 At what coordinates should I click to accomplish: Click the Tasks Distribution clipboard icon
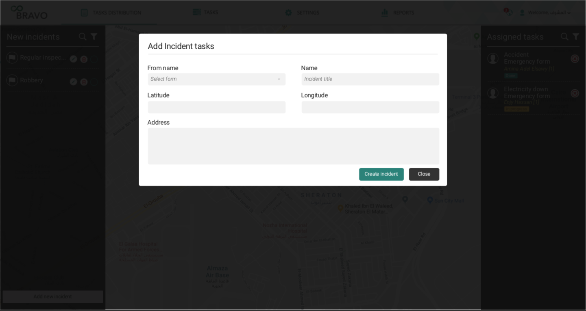[x=84, y=13]
